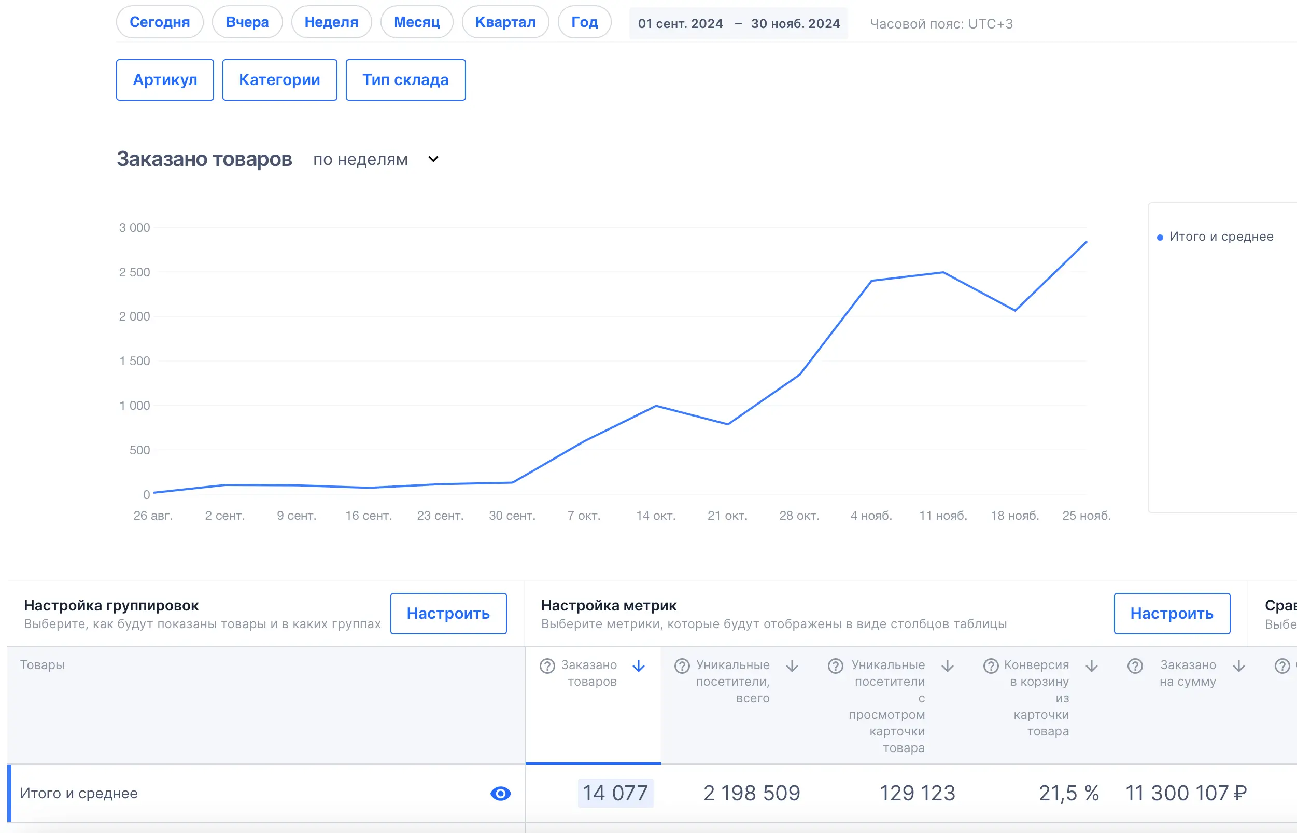Select the Месяц period tab

416,22
